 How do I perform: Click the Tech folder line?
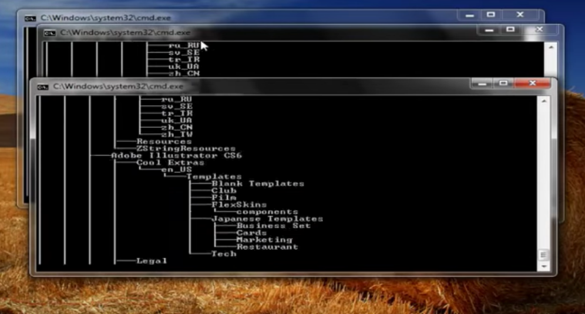(x=224, y=254)
